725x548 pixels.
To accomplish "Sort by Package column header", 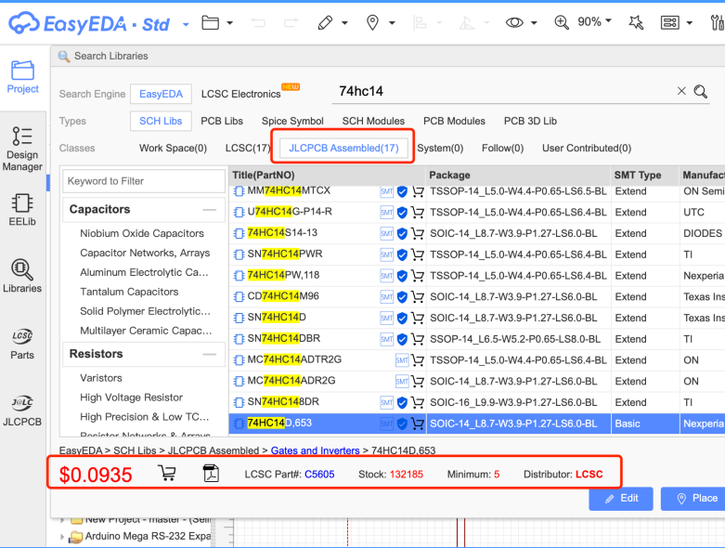I will tap(517, 175).
